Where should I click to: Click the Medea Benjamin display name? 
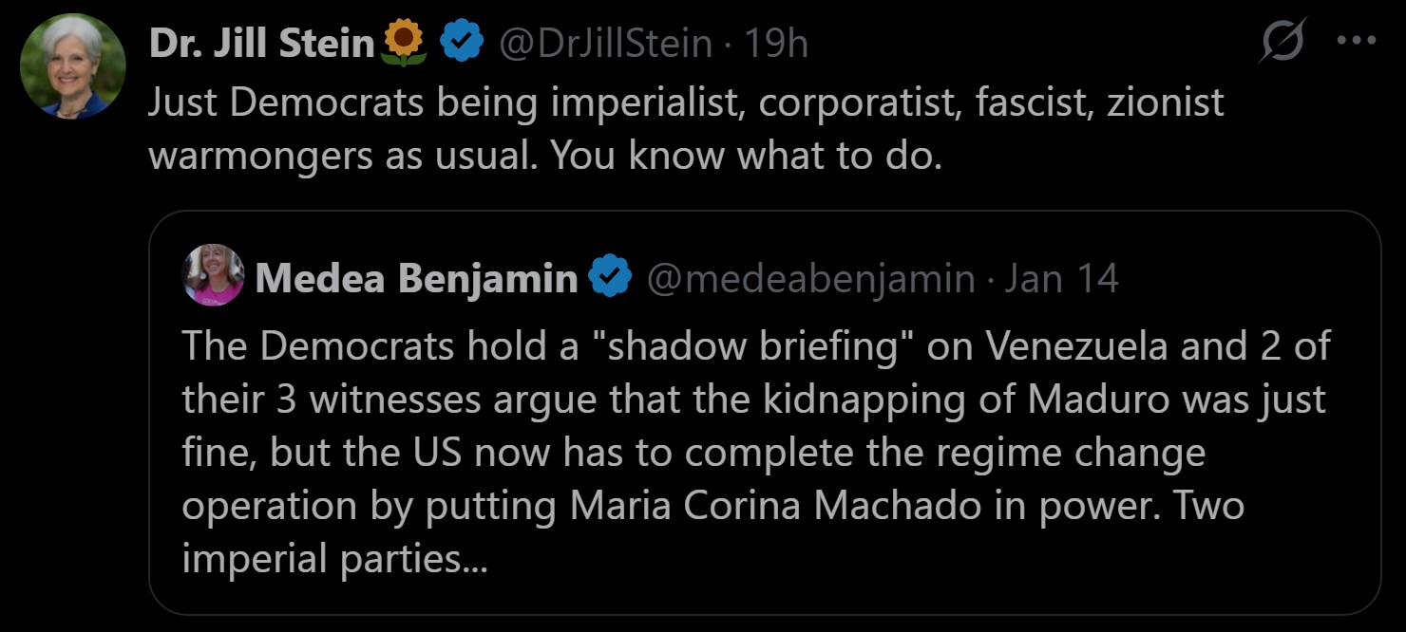coord(416,278)
